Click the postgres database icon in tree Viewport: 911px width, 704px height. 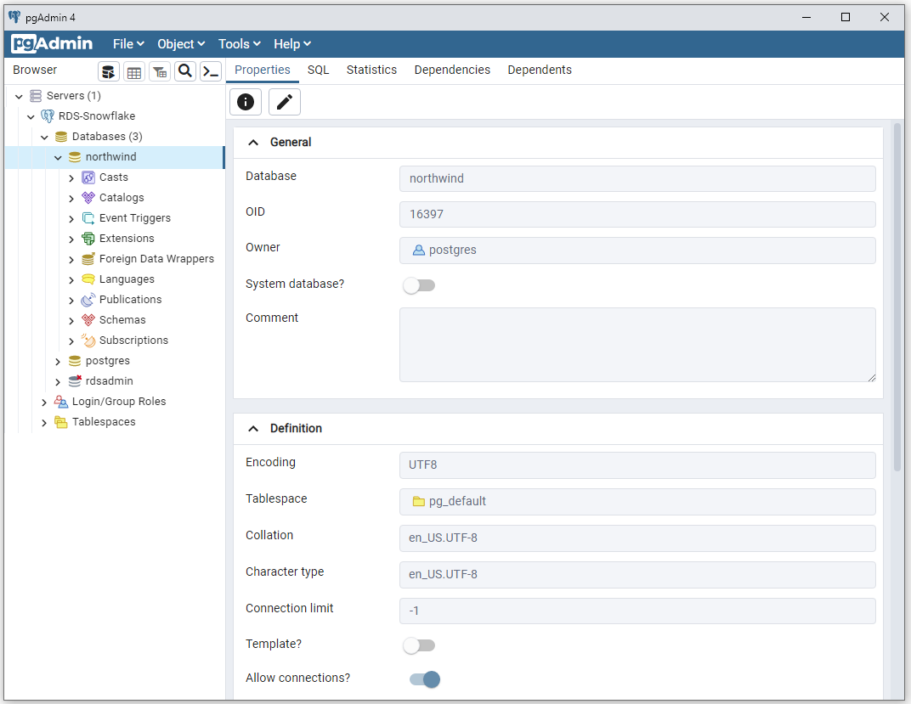(75, 361)
